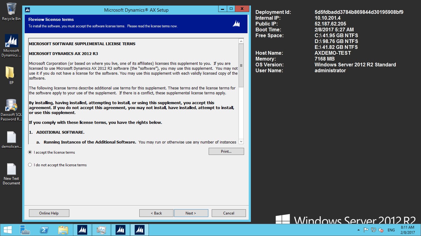Click the Resource Monitor taskbar icon
This screenshot has width=421, height=236.
(101, 230)
